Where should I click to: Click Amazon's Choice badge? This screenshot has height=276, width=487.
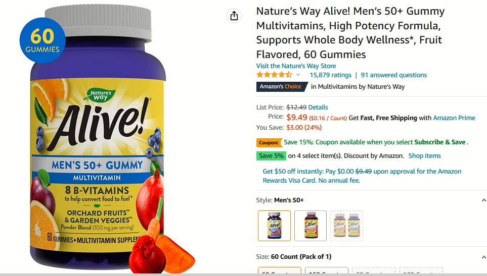tap(281, 87)
